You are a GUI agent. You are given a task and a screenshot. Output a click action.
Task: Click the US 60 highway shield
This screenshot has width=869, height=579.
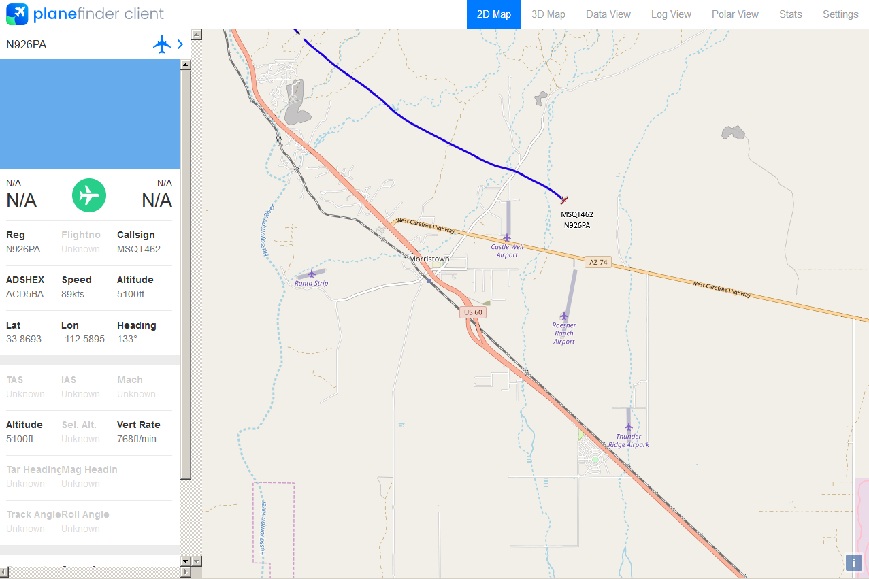[x=473, y=312]
